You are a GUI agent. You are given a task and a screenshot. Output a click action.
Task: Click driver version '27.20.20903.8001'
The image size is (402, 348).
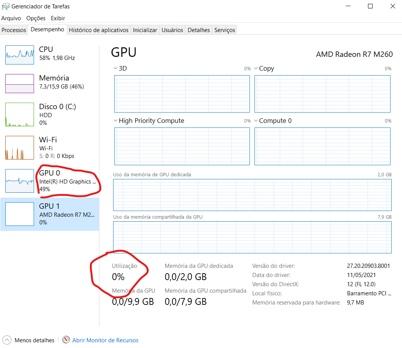pyautogui.click(x=368, y=266)
